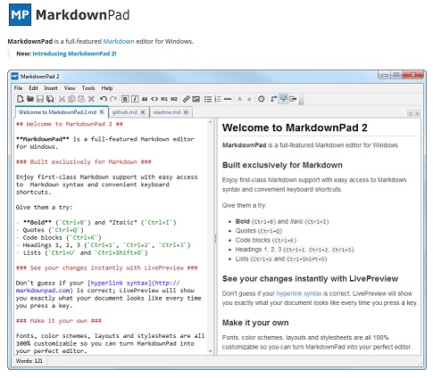This screenshot has width=433, height=378.
Task: Insert a blockquote with the quote icon
Action: click(x=145, y=99)
